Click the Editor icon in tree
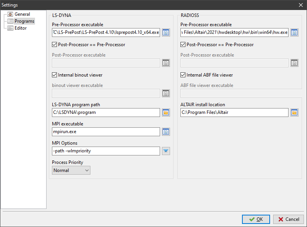The width and height of the screenshot is (307, 227). click(x=10, y=28)
